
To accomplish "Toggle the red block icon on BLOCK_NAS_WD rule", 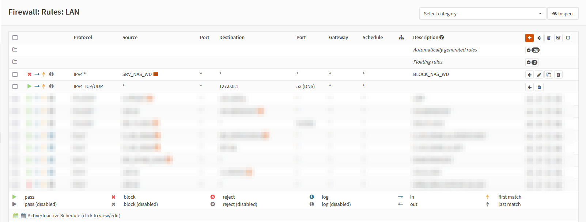I will (x=30, y=74).
